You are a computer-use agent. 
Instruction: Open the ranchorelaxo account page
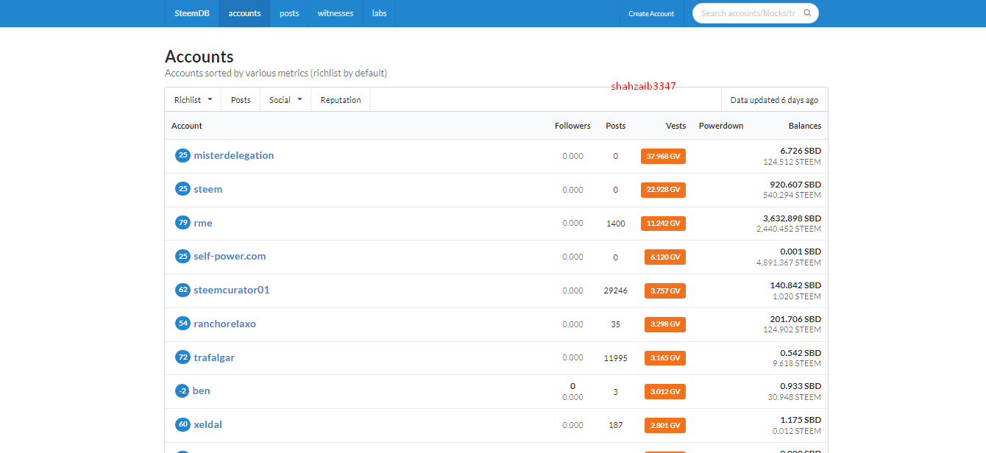[x=225, y=324]
